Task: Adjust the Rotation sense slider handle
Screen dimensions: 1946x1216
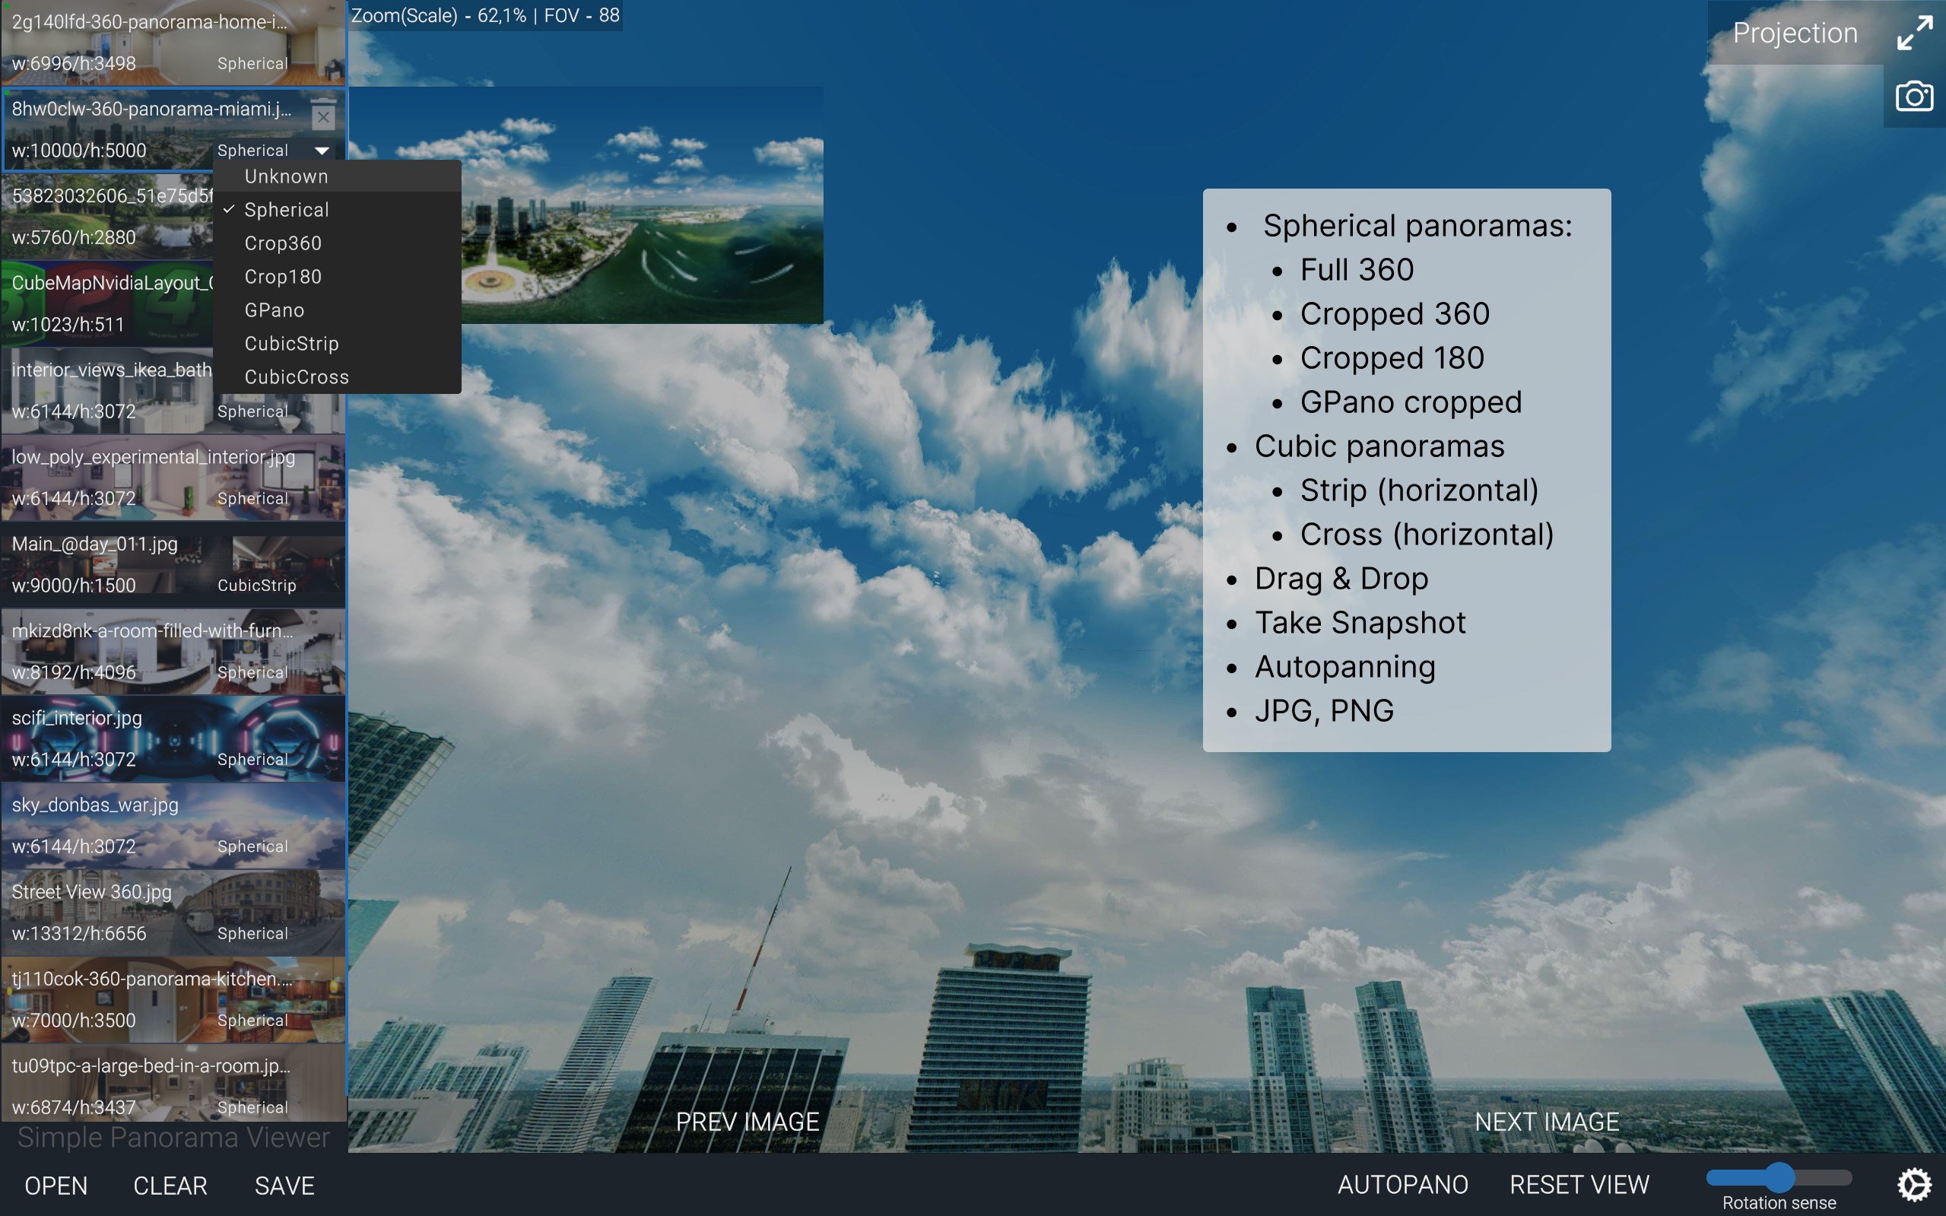Action: (1779, 1177)
